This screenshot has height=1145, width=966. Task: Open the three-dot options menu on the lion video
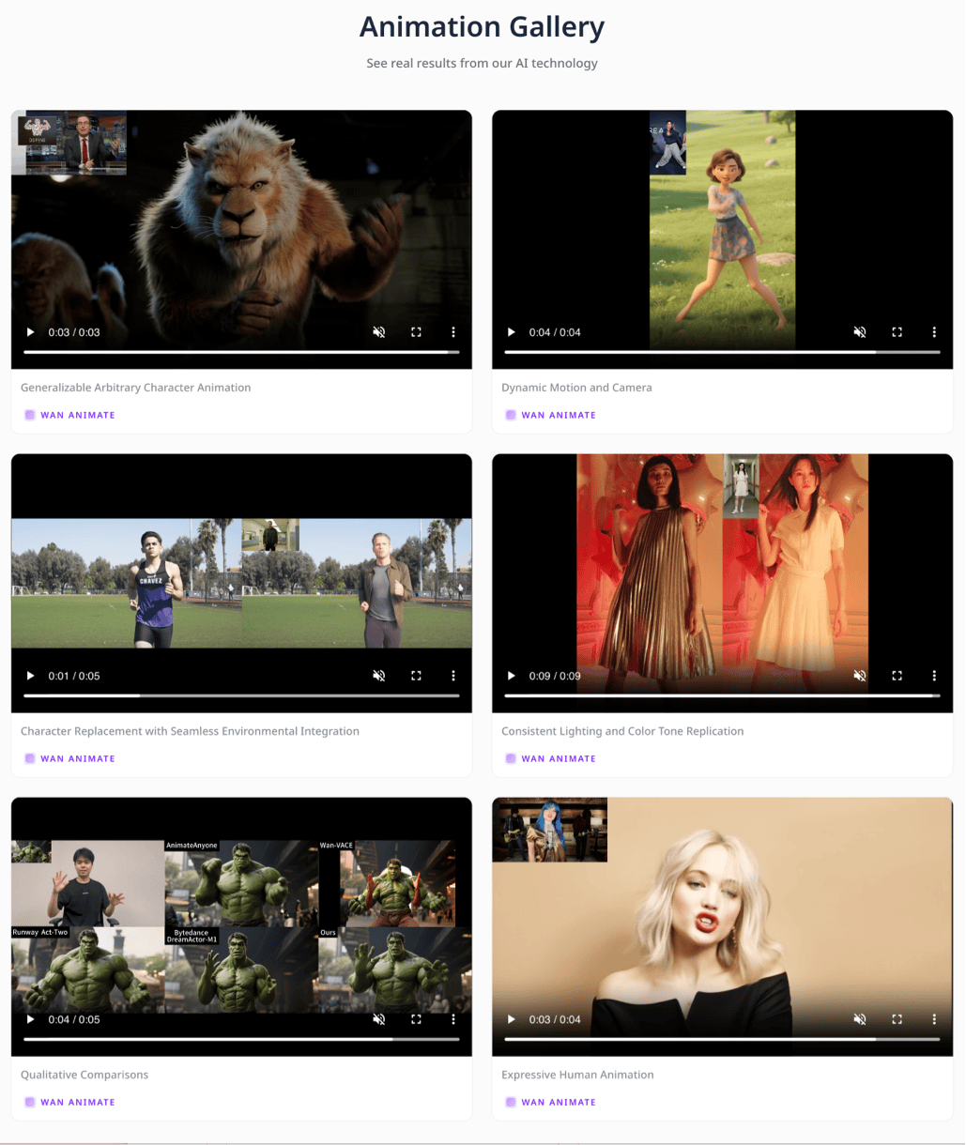(x=453, y=332)
